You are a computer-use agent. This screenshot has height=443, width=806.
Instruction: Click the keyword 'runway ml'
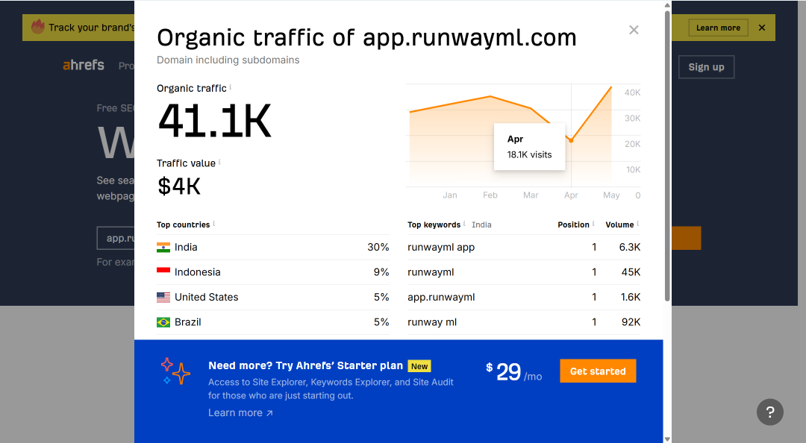pyautogui.click(x=432, y=322)
